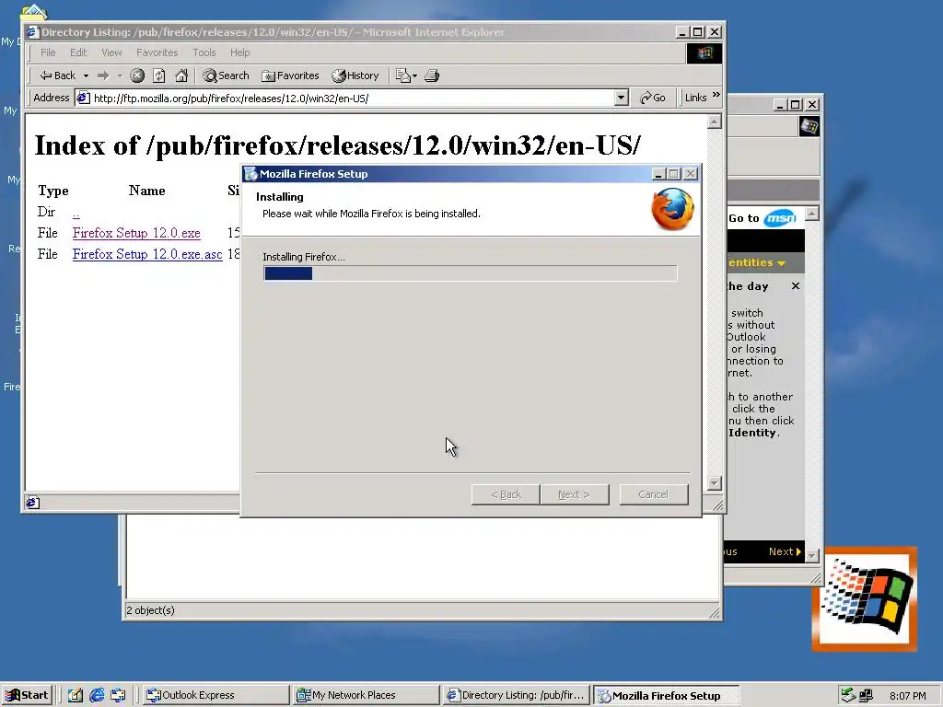Screen dimensions: 943x707
Task: Open the Edit menu
Action: pyautogui.click(x=78, y=52)
